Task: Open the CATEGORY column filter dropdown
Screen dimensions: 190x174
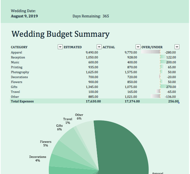Action: coord(60,47)
